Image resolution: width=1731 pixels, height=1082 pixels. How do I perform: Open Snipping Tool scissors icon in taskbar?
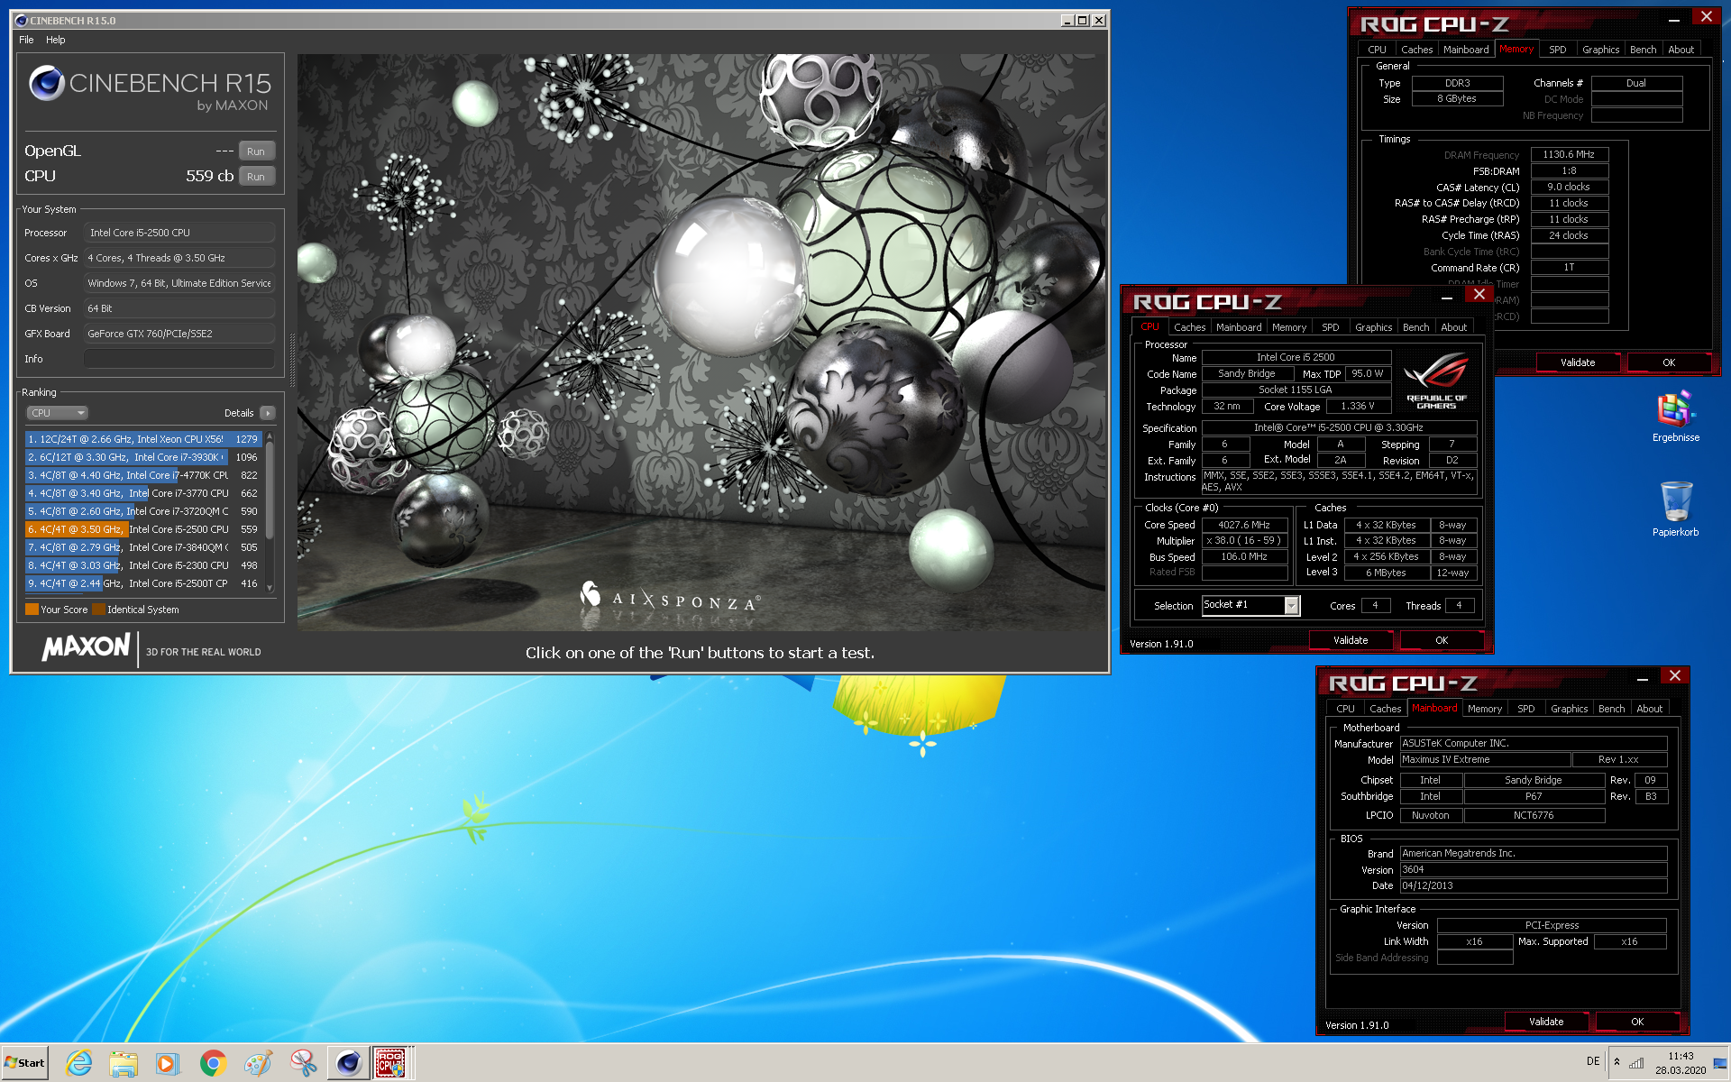click(x=303, y=1063)
